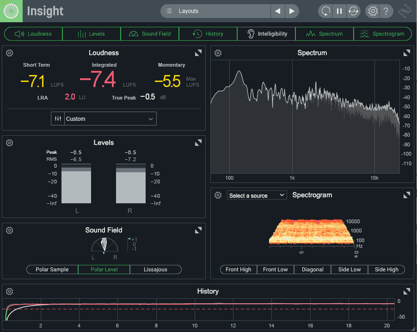Click the right channel level meter

[x=131, y=183]
